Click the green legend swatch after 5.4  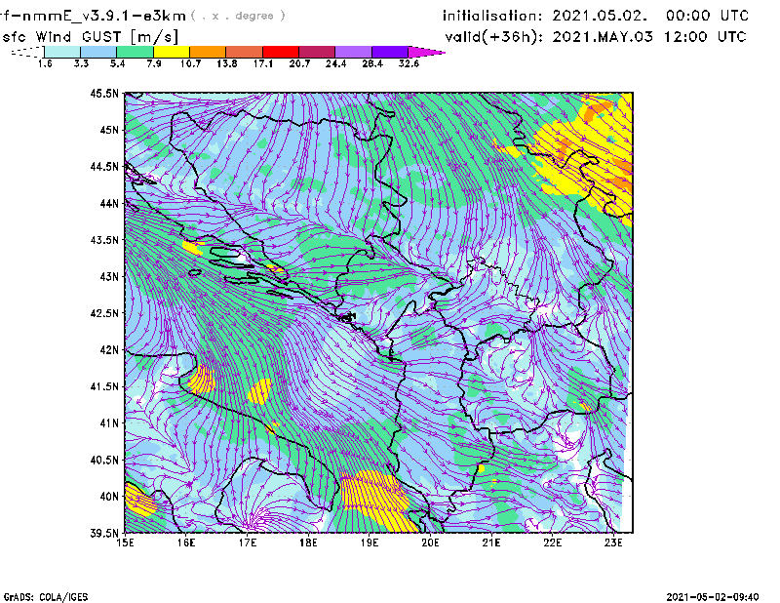click(x=136, y=52)
